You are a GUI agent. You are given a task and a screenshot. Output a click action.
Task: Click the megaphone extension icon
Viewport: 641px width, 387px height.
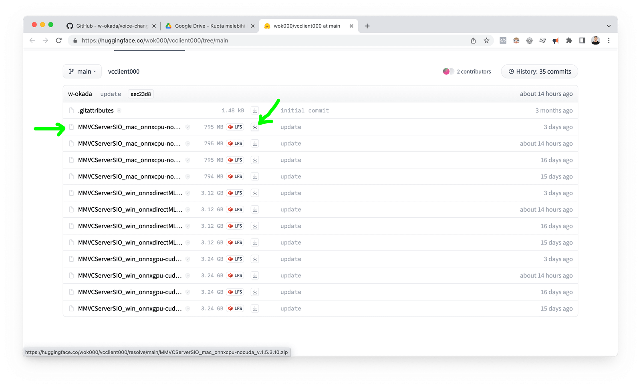556,40
